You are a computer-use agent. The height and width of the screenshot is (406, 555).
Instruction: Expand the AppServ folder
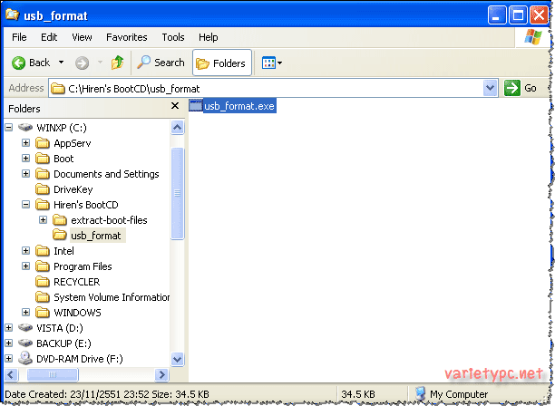pos(25,142)
